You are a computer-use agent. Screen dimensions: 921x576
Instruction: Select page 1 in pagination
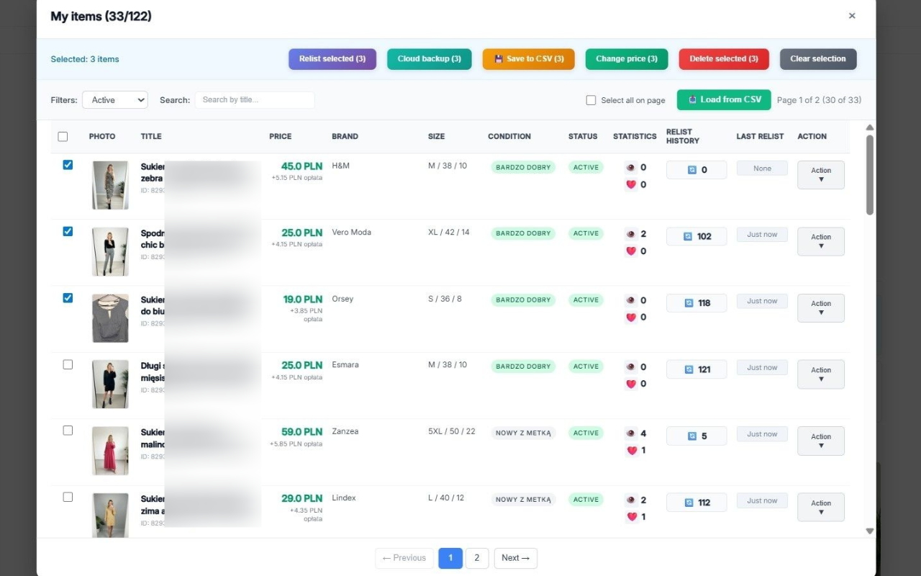450,558
